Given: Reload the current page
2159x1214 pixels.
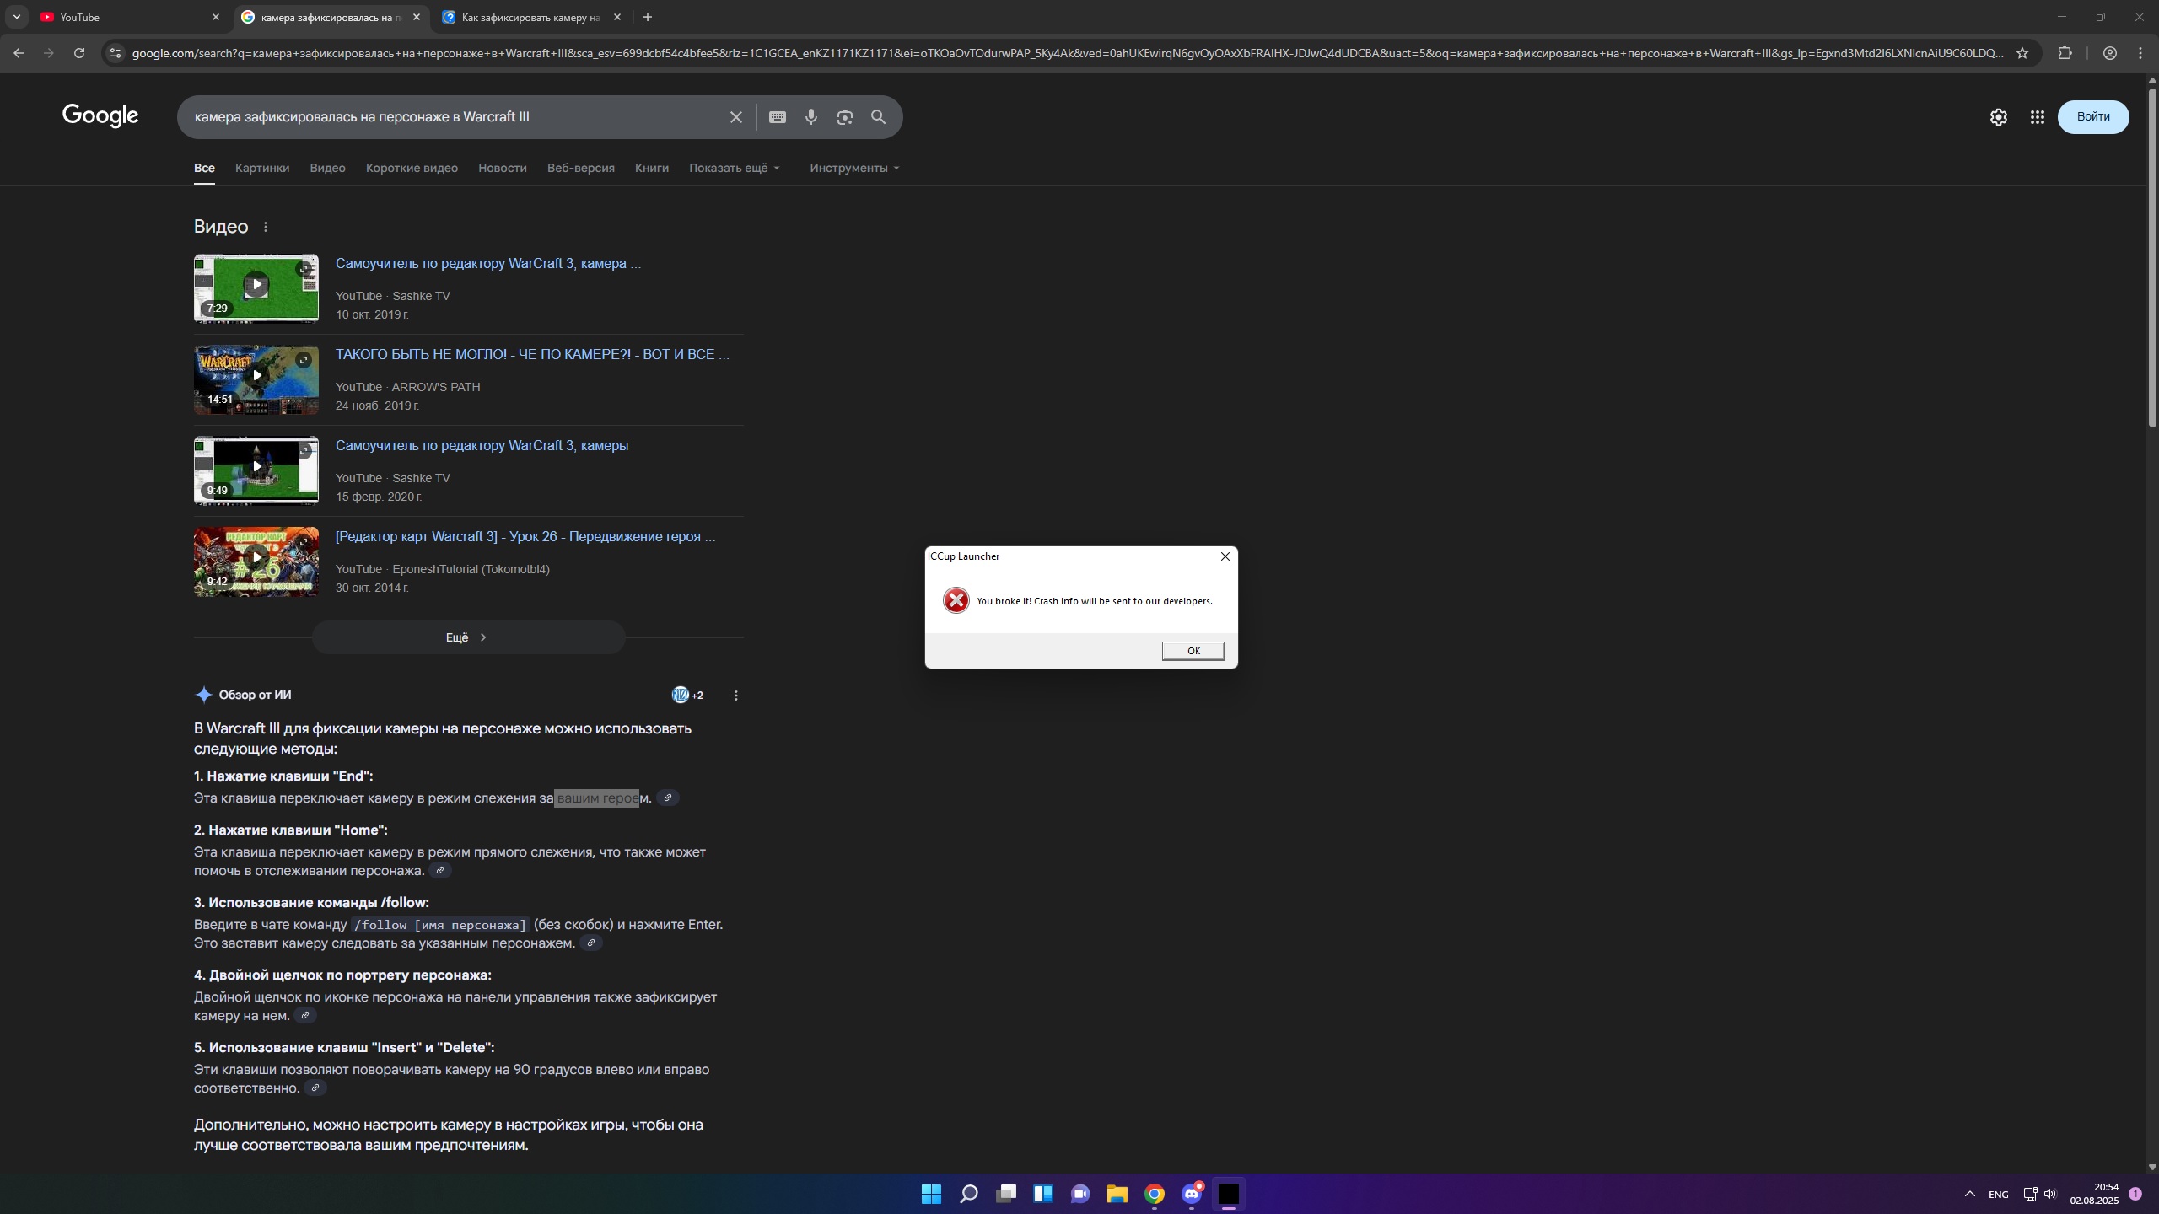Looking at the screenshot, I should point(79,53).
